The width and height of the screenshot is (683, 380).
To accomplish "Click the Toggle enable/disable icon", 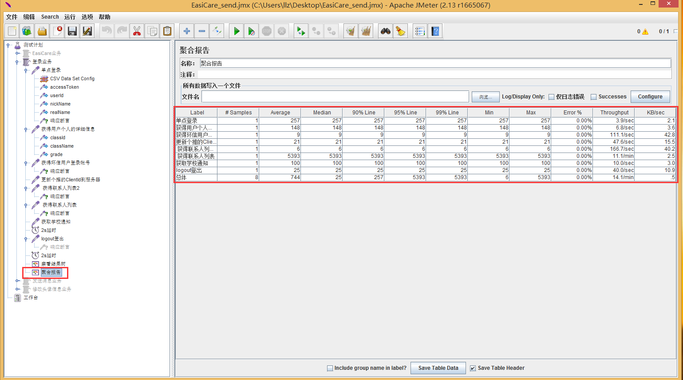I will coord(217,31).
